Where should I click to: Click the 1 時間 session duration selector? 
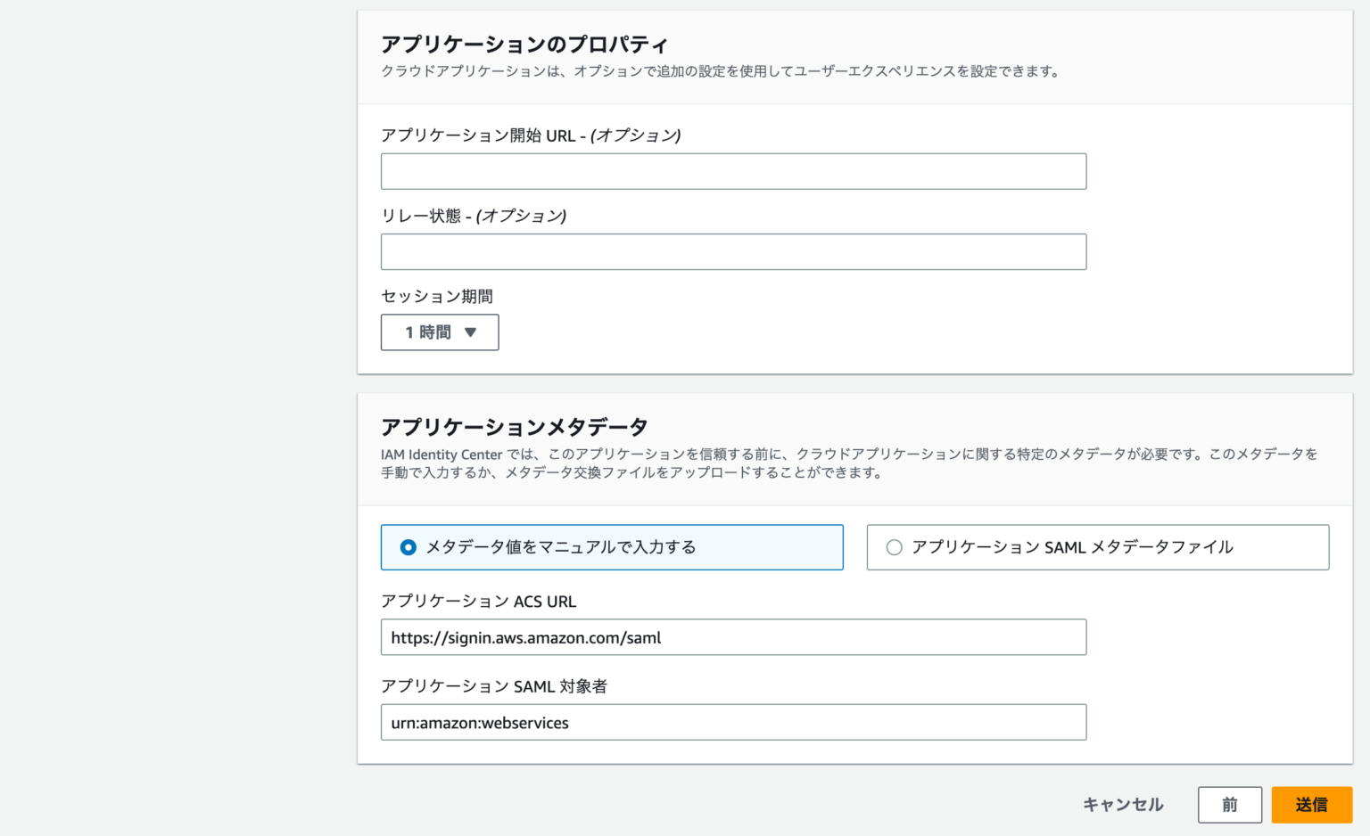[x=440, y=332]
